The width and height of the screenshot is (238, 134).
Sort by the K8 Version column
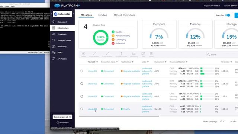(226, 62)
